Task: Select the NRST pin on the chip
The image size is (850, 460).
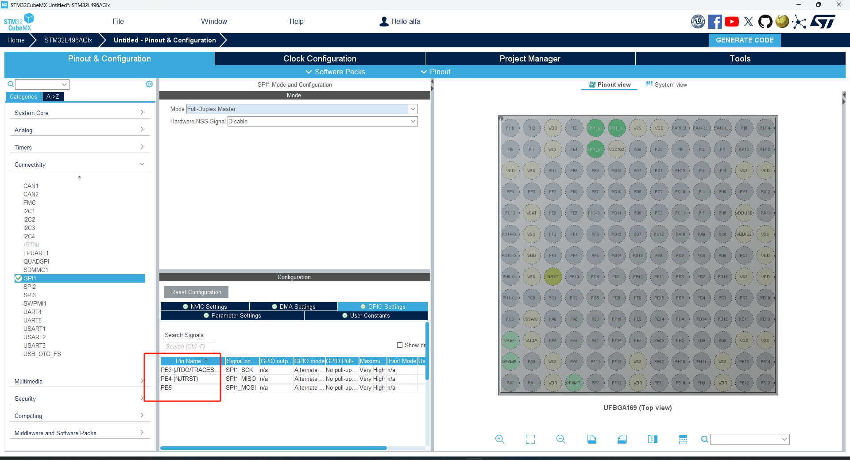Action: click(x=552, y=277)
